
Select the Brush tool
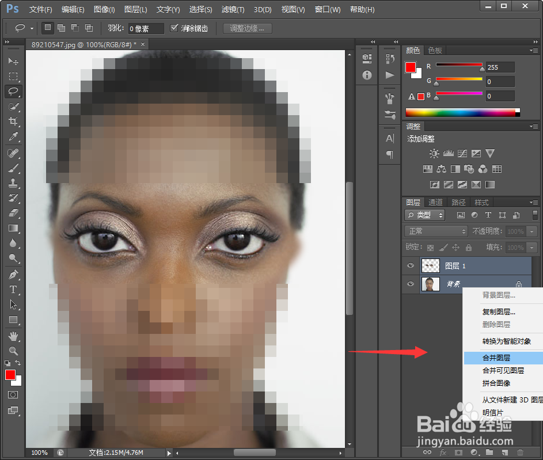13,168
